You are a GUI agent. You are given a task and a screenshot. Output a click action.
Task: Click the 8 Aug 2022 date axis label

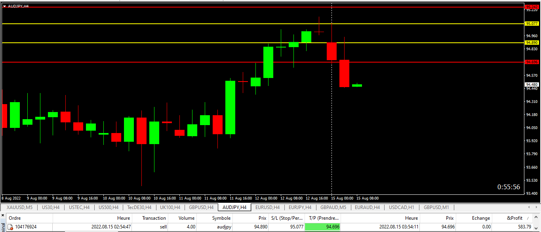[11, 198]
